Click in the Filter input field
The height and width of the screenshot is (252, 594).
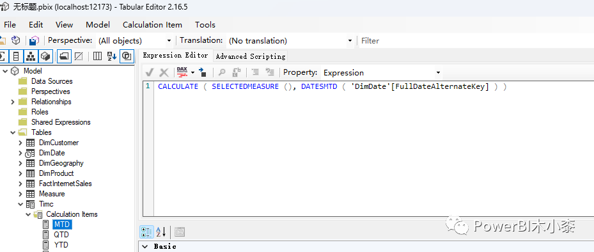(x=476, y=40)
